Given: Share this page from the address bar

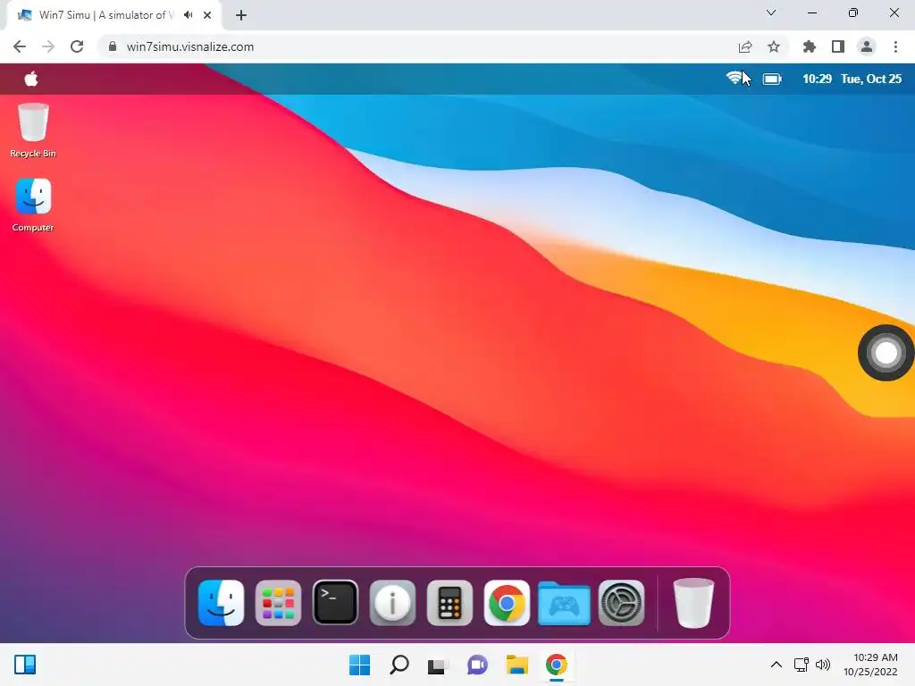Looking at the screenshot, I should tap(745, 46).
